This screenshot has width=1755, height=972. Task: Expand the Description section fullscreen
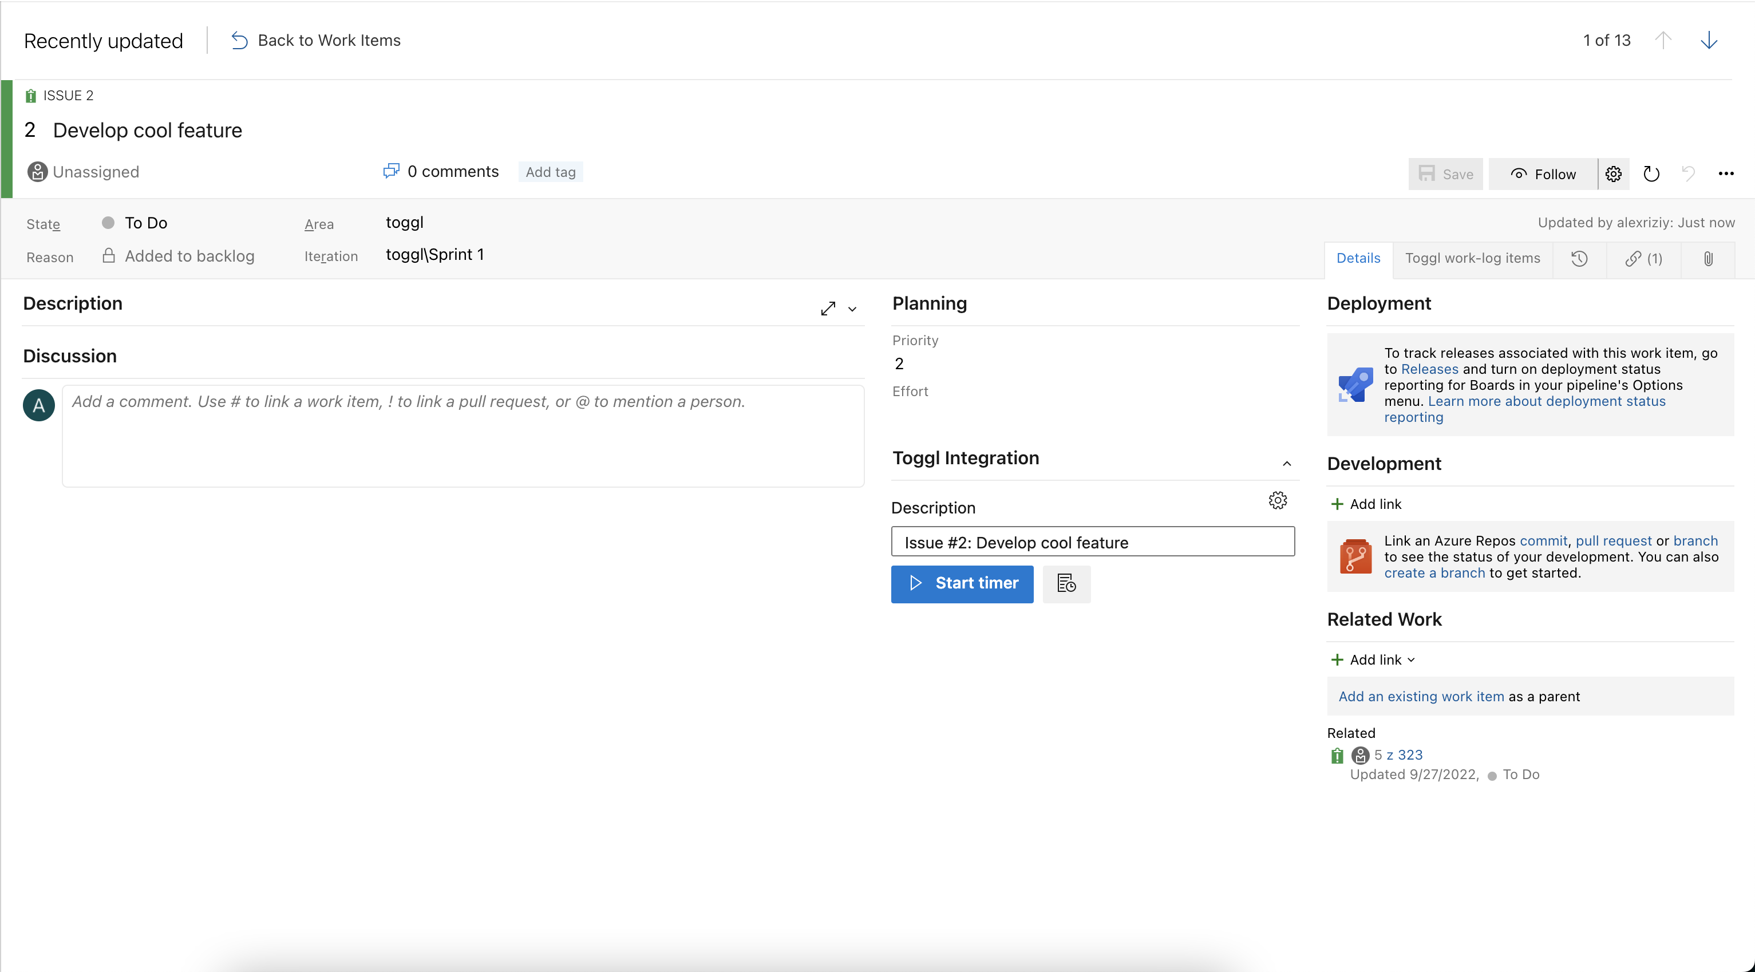[x=828, y=308]
